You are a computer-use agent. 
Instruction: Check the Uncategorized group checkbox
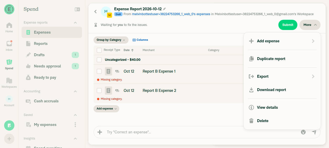pos(99,60)
